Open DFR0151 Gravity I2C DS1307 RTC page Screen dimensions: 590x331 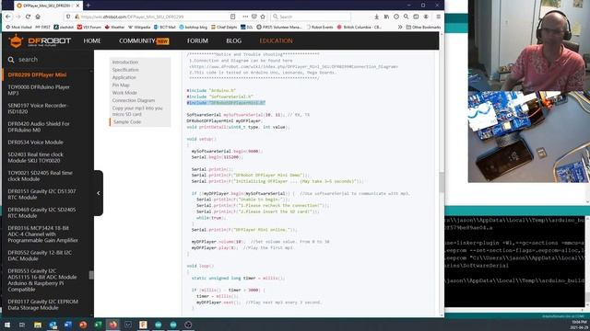pyautogui.click(x=41, y=194)
